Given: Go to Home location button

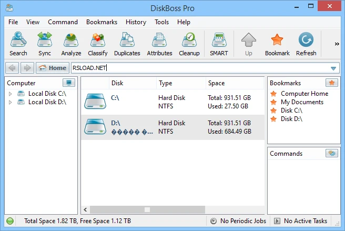Looking at the screenshot, I should coord(52,68).
